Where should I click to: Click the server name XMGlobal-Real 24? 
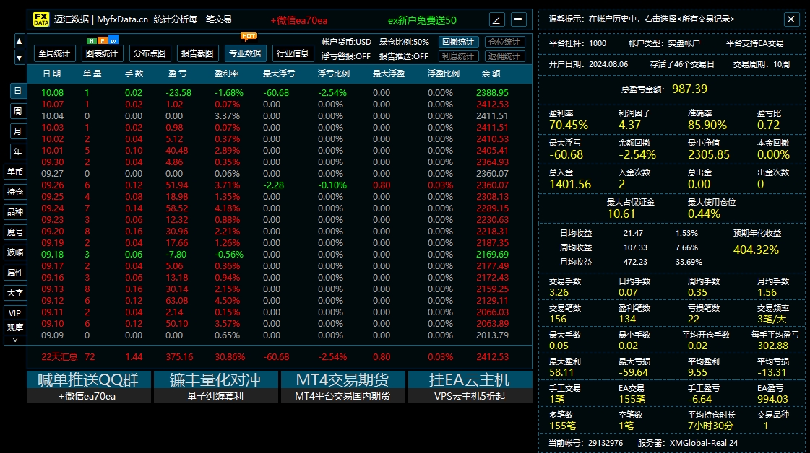click(x=704, y=443)
